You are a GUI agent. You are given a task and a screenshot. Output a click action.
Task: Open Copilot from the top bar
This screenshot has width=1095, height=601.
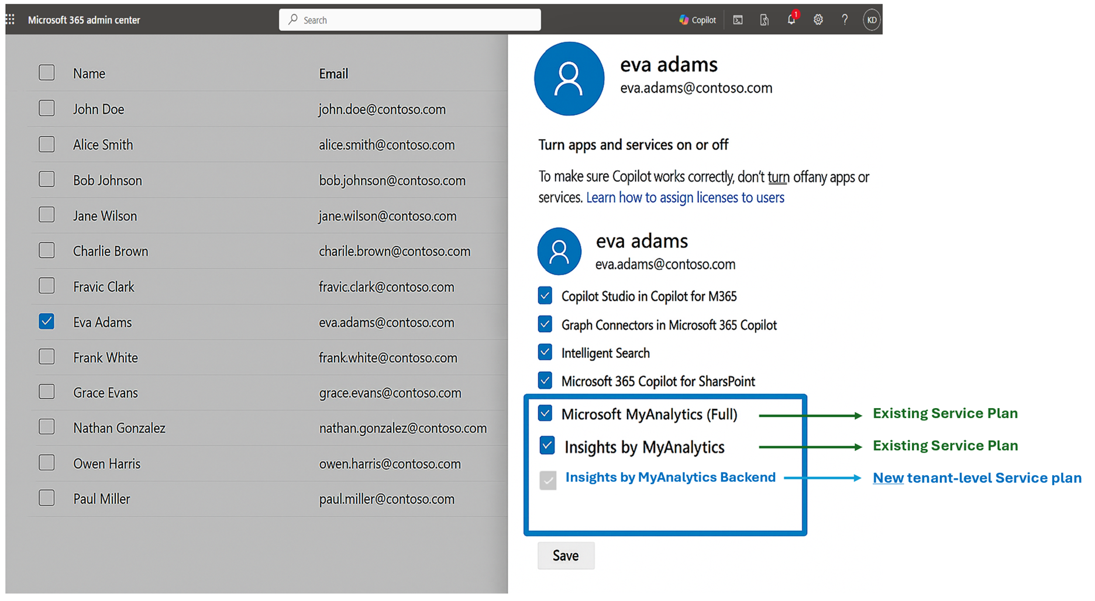pyautogui.click(x=697, y=20)
